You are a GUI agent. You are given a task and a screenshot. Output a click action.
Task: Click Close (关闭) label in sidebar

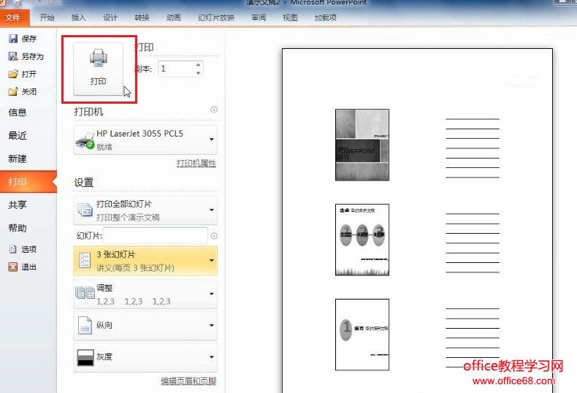[x=28, y=91]
